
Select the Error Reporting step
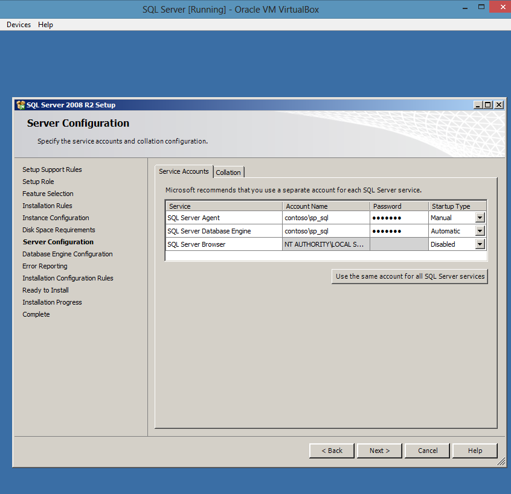pos(45,266)
